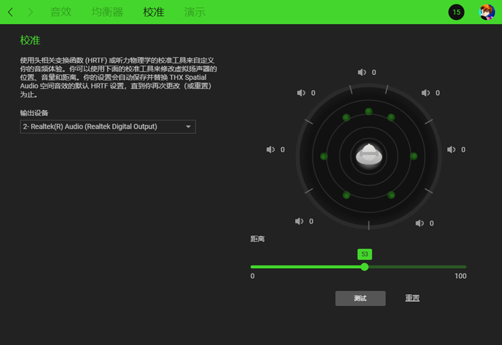Go forward with the right arrow

[30, 12]
